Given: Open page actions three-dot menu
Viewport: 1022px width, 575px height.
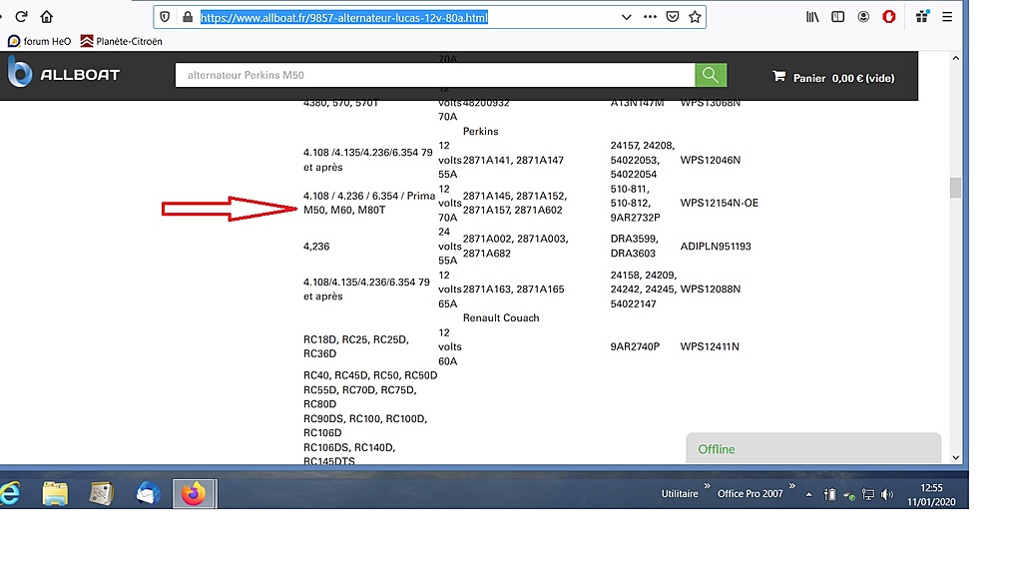Looking at the screenshot, I should 650,17.
